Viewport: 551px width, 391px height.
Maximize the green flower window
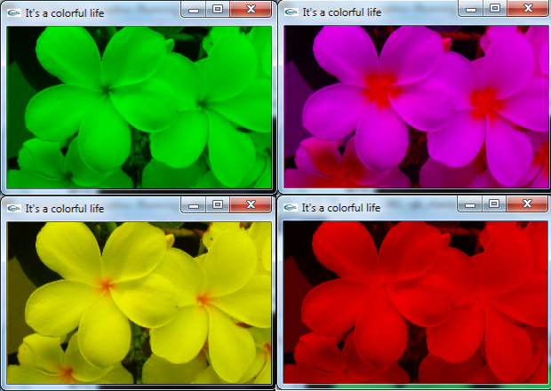[x=218, y=10]
